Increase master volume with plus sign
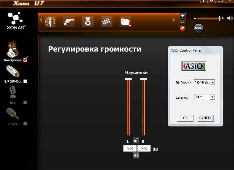Screen dimensions: 234x170 coord(223,18)
